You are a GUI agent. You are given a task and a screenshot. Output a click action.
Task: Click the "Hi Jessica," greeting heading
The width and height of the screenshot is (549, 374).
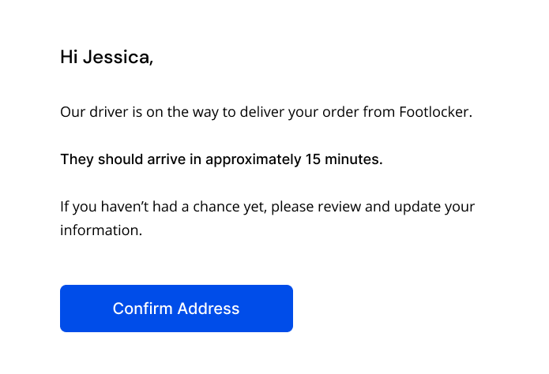[107, 57]
